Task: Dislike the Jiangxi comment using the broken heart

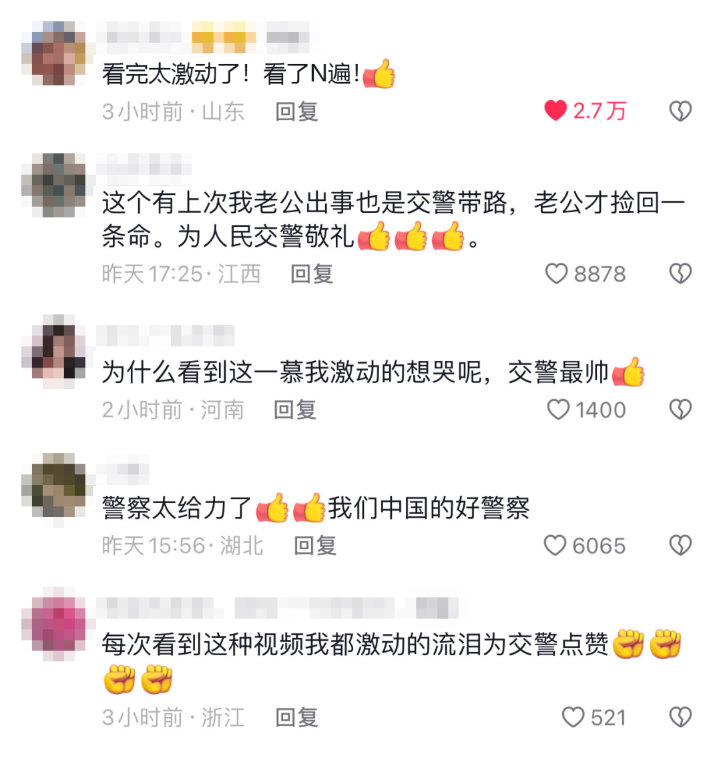Action: 680,274
